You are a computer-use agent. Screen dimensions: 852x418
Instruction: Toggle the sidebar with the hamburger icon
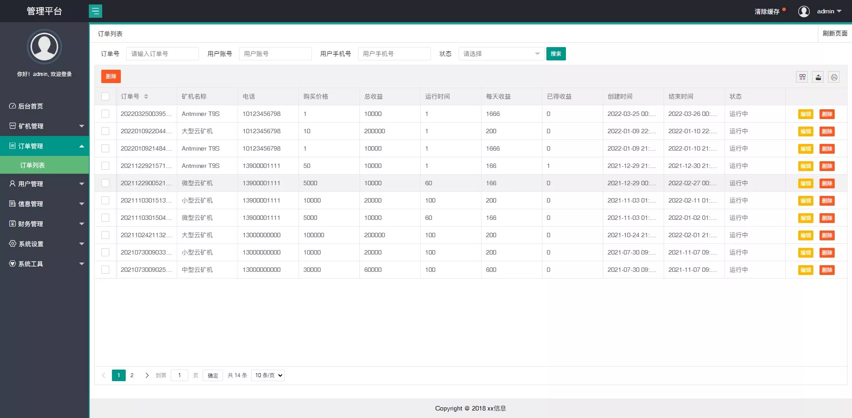coord(96,11)
